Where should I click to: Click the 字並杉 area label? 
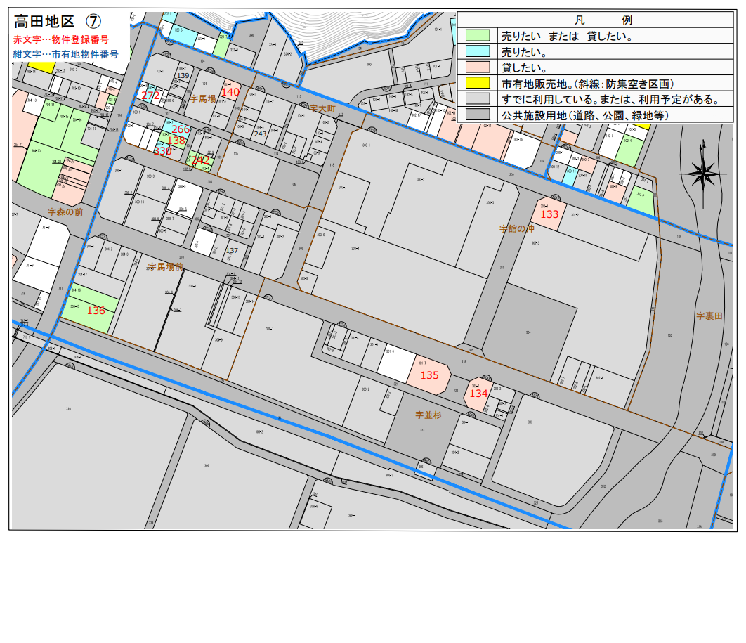pos(428,415)
